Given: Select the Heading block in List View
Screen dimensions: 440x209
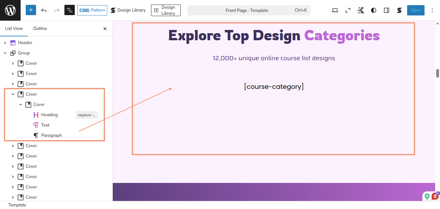Looking at the screenshot, I should (x=49, y=115).
